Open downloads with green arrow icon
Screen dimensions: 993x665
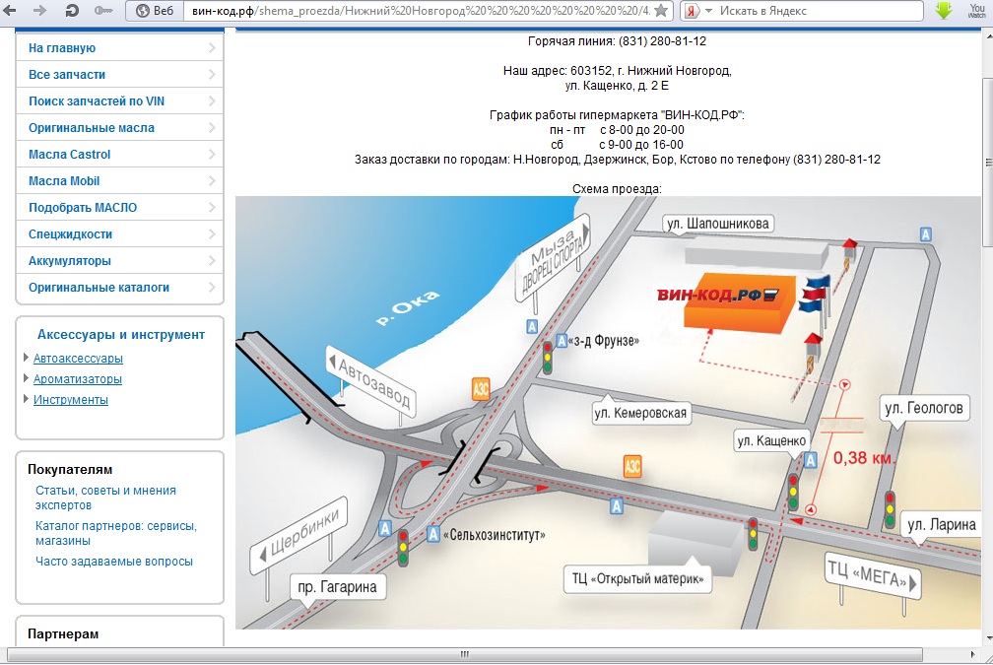[944, 10]
